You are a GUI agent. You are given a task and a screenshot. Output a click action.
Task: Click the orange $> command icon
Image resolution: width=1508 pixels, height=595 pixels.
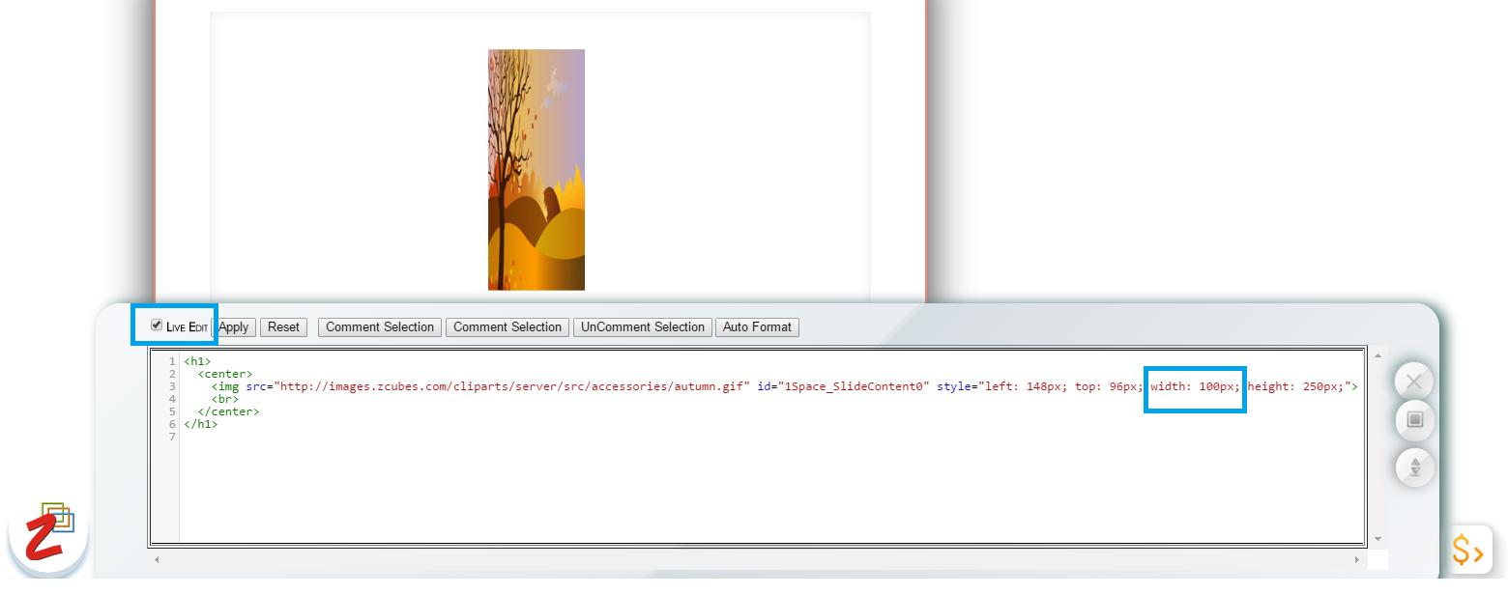point(1468,551)
